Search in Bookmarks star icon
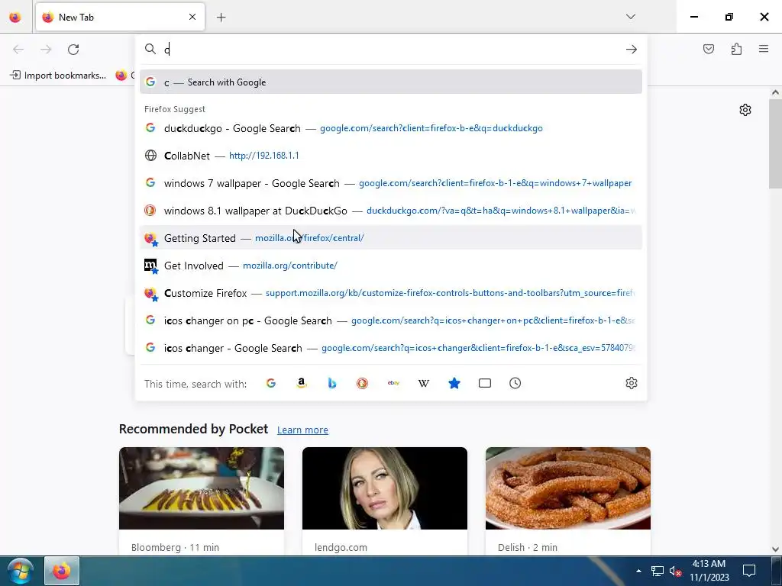The image size is (782, 586). click(454, 383)
